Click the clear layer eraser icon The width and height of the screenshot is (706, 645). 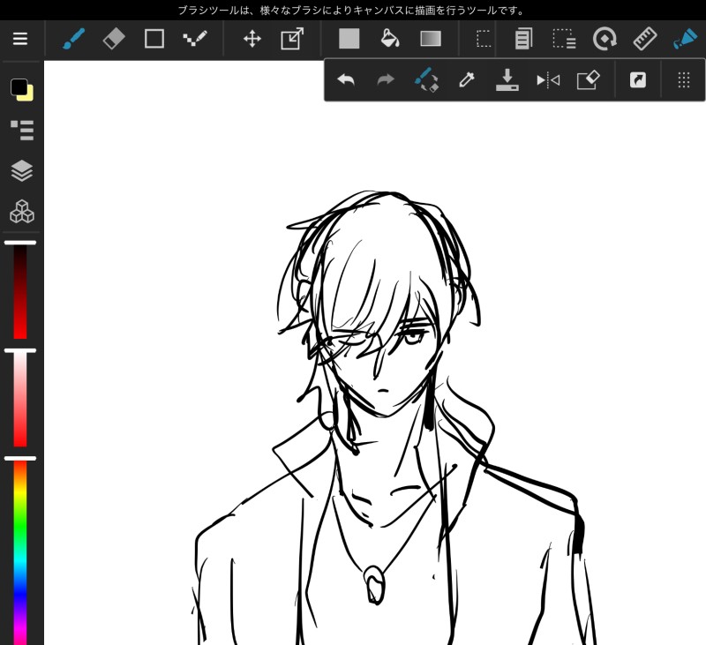pyautogui.click(x=589, y=80)
